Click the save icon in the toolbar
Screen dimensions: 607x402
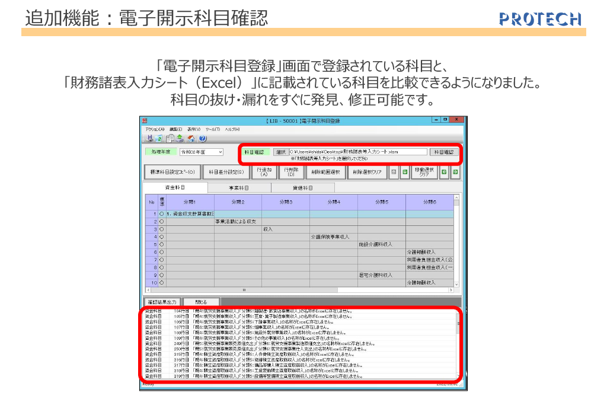[149, 138]
